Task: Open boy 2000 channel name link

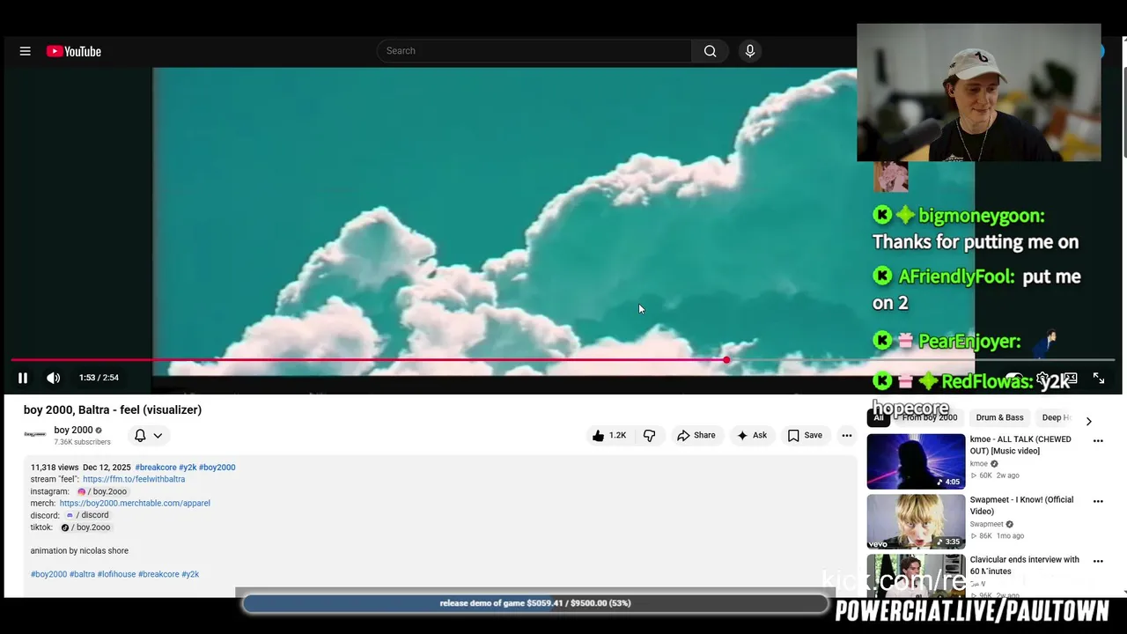Action: click(73, 430)
